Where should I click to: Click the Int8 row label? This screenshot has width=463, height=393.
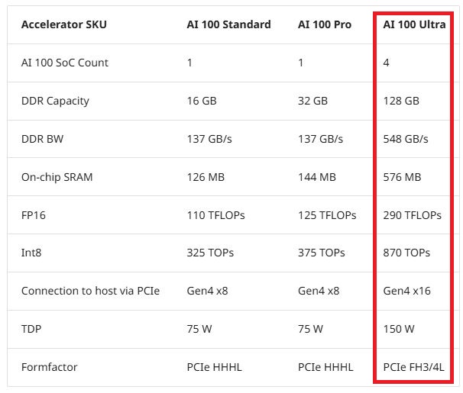coord(31,253)
